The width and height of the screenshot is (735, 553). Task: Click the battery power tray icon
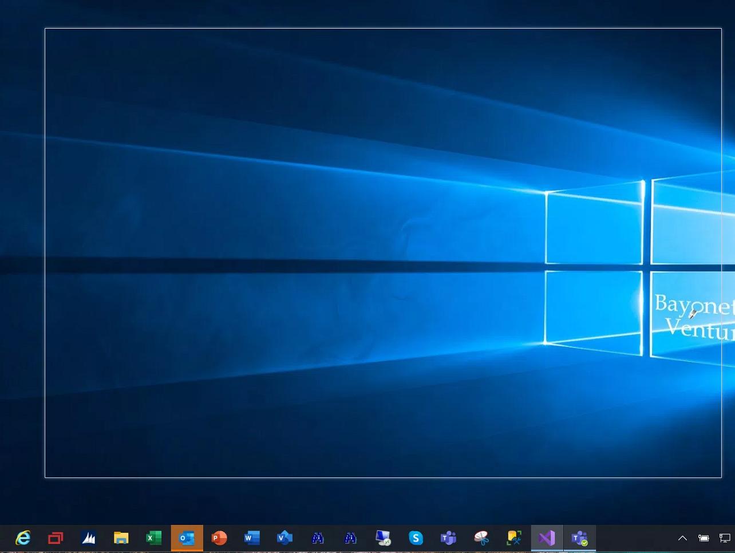(704, 538)
